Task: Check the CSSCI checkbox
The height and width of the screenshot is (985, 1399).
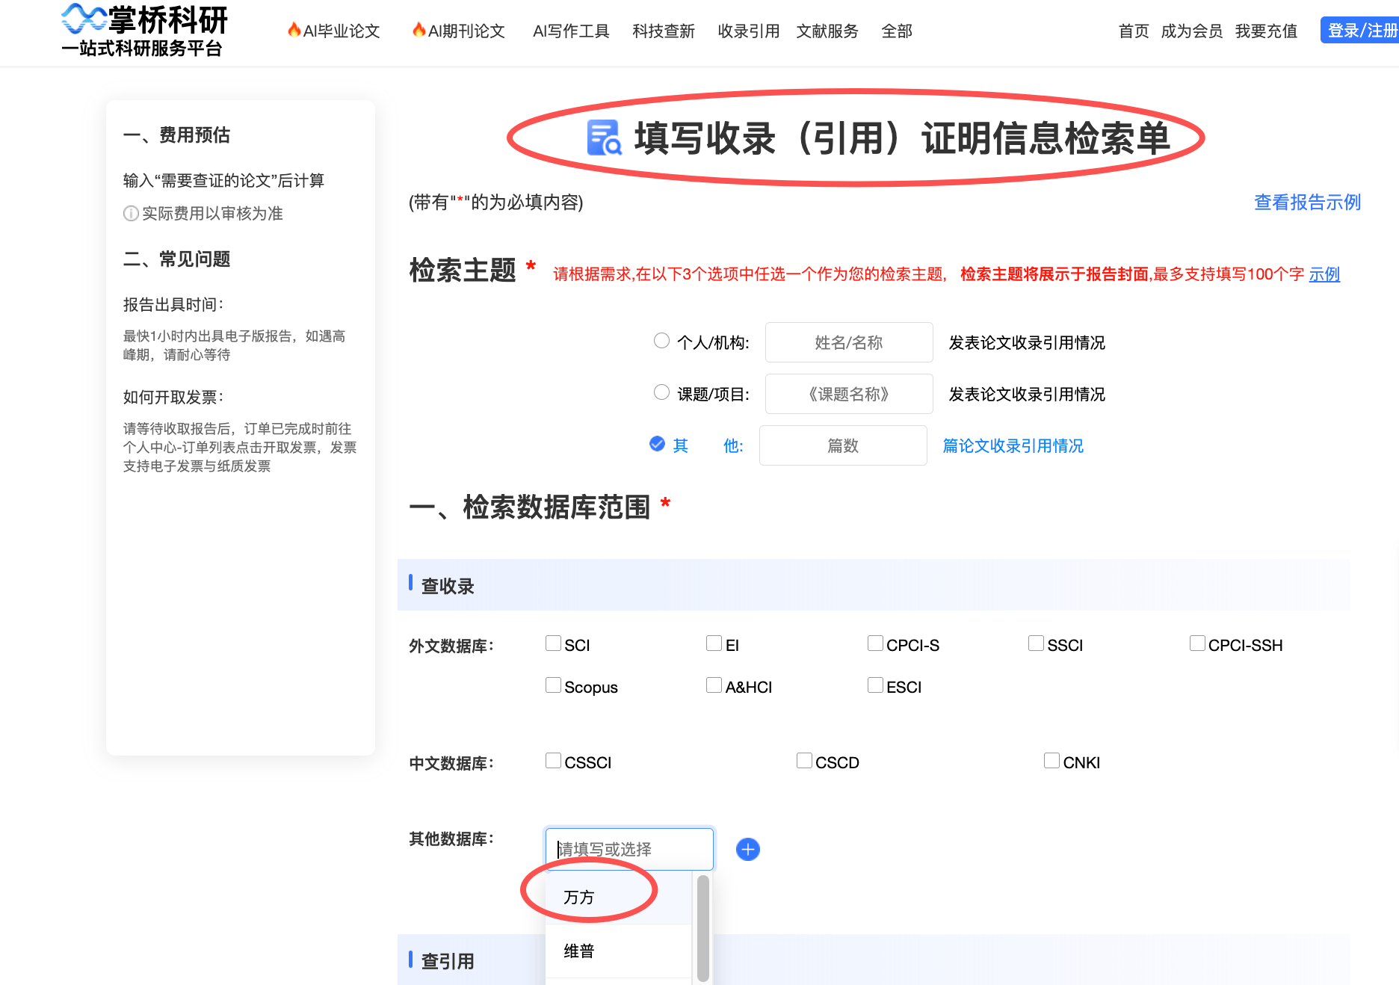Action: click(553, 760)
